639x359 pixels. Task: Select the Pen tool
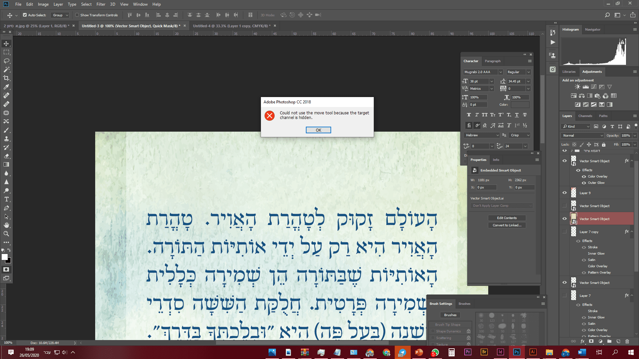click(6, 208)
